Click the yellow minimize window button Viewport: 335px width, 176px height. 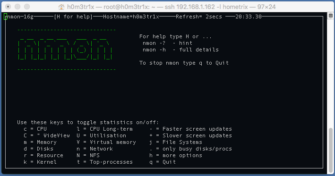tap(17, 7)
